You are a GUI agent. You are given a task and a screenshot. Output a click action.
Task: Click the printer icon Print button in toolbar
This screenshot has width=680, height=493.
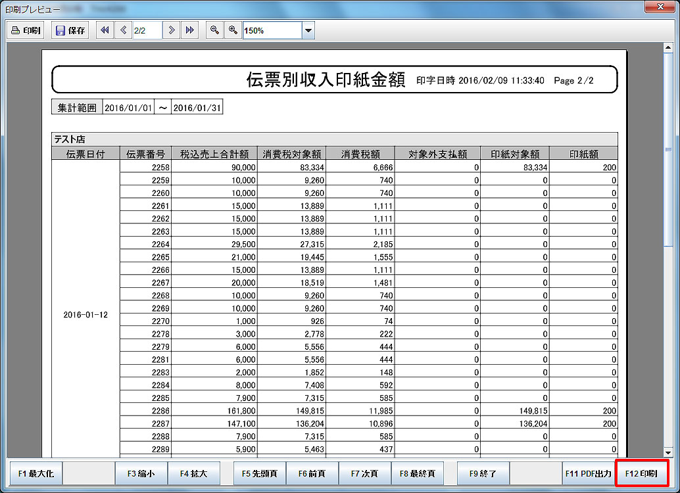[26, 30]
